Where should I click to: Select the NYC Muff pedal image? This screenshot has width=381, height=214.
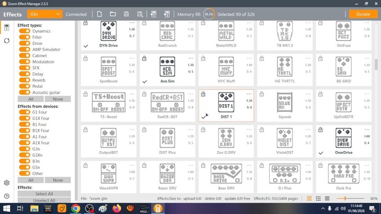pos(226,67)
